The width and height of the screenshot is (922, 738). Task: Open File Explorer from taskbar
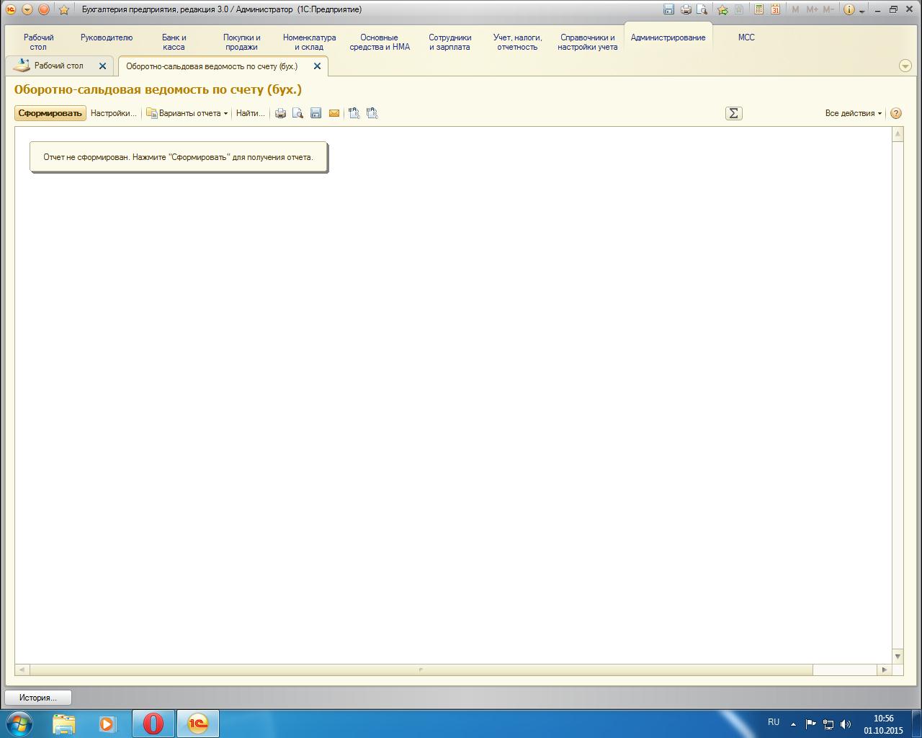[64, 724]
